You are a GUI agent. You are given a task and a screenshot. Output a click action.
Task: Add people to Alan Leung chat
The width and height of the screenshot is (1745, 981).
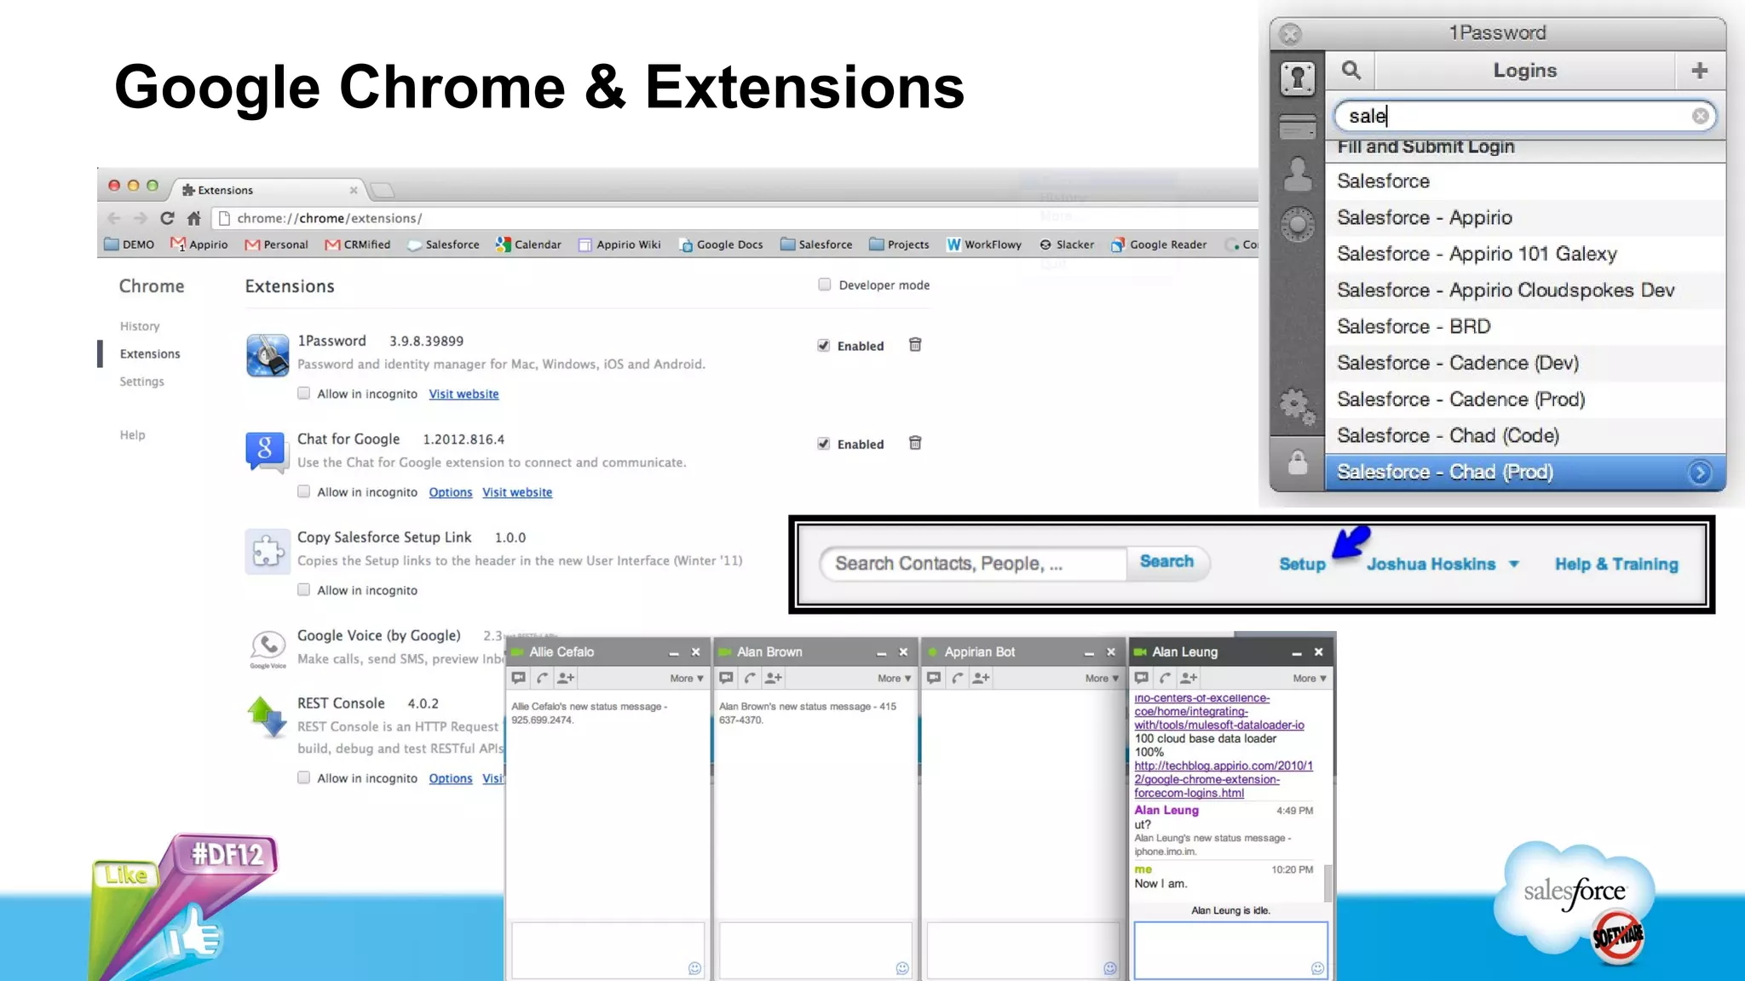click(1189, 678)
